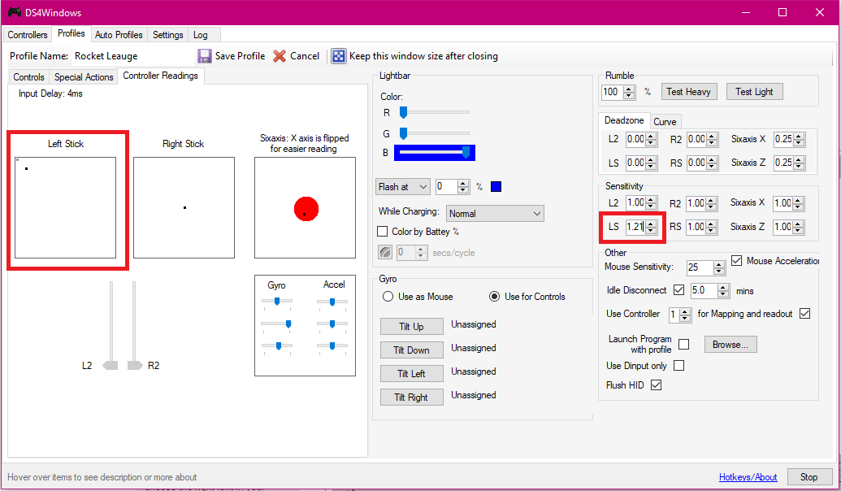The height and width of the screenshot is (491, 841).
Task: Enable the Color by Battery % checkbox
Action: (x=384, y=232)
